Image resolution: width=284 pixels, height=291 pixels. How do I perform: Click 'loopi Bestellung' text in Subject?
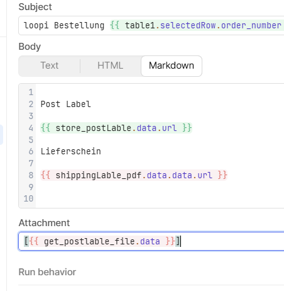(64, 26)
